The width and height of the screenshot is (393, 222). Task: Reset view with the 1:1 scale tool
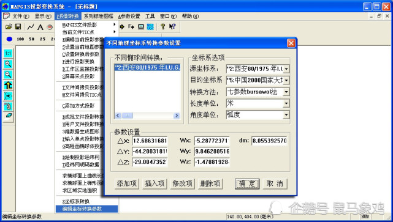pos(8,53)
